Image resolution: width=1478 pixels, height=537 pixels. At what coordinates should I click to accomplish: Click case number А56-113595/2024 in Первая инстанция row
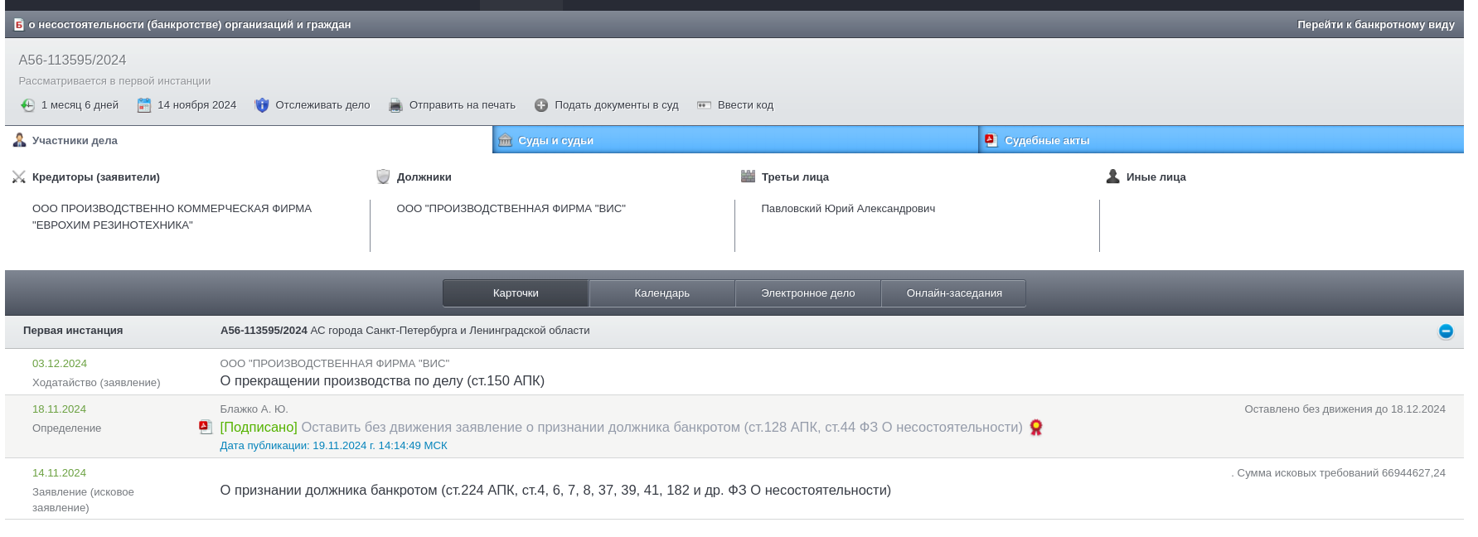click(x=264, y=331)
